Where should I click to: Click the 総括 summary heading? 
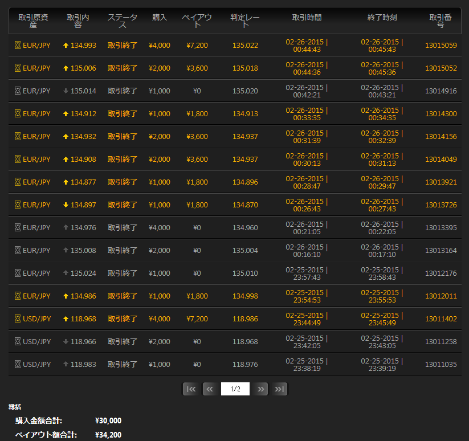pyautogui.click(x=15, y=407)
